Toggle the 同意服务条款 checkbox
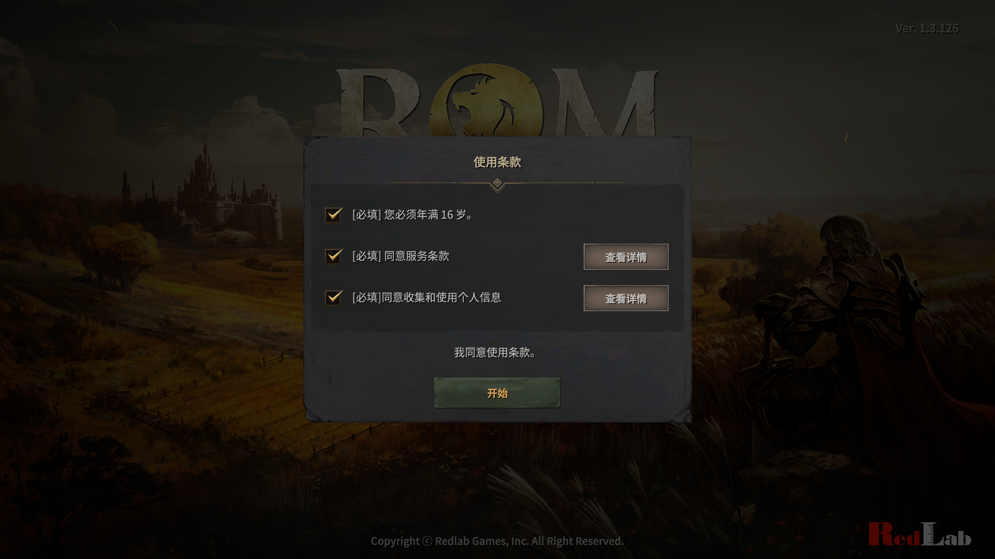Image resolution: width=995 pixels, height=559 pixels. (x=333, y=256)
